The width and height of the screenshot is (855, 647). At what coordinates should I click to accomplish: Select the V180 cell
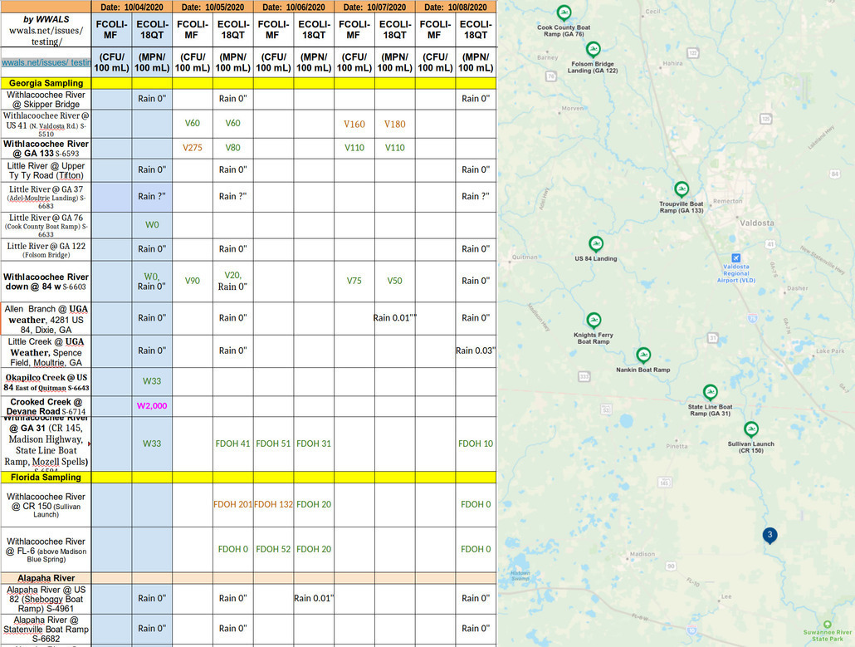[x=395, y=125]
